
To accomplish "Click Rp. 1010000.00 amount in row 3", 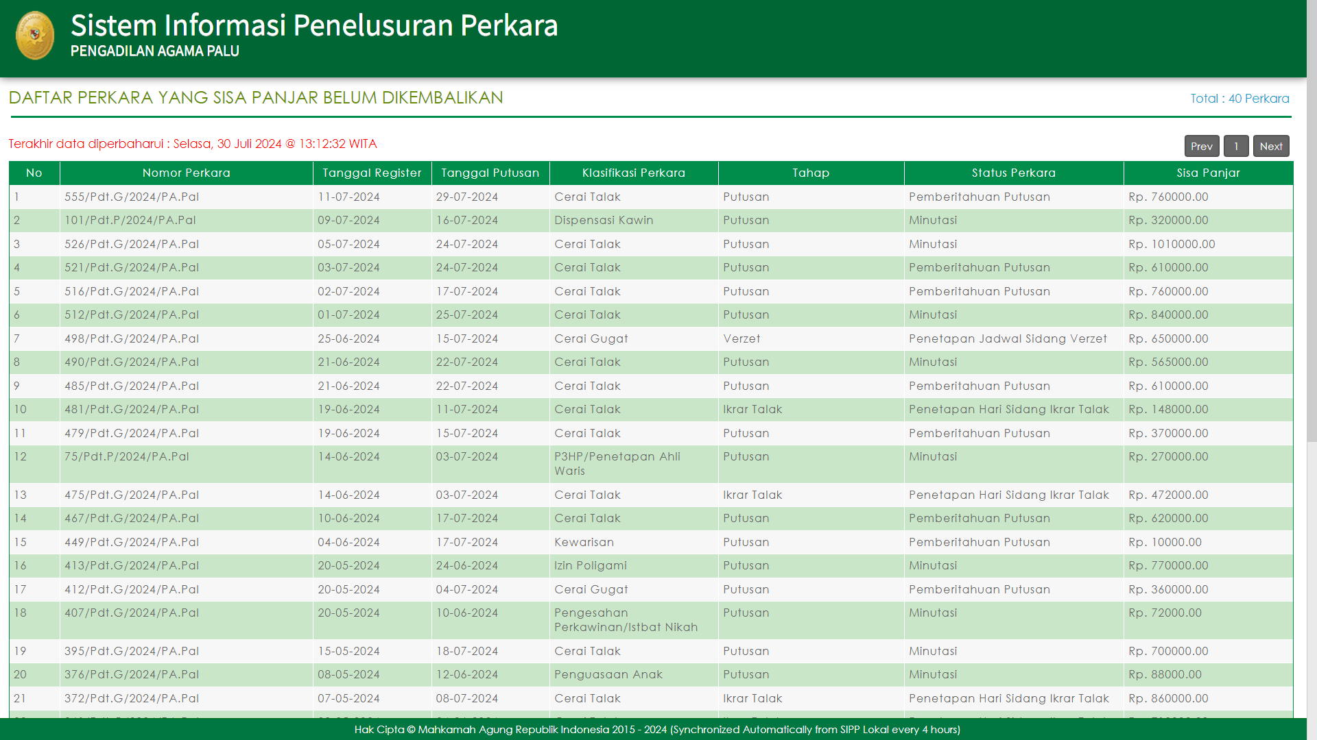I will click(x=1172, y=245).
